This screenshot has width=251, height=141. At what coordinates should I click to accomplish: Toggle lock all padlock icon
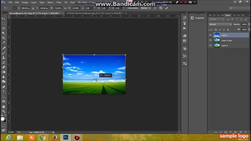(228, 30)
